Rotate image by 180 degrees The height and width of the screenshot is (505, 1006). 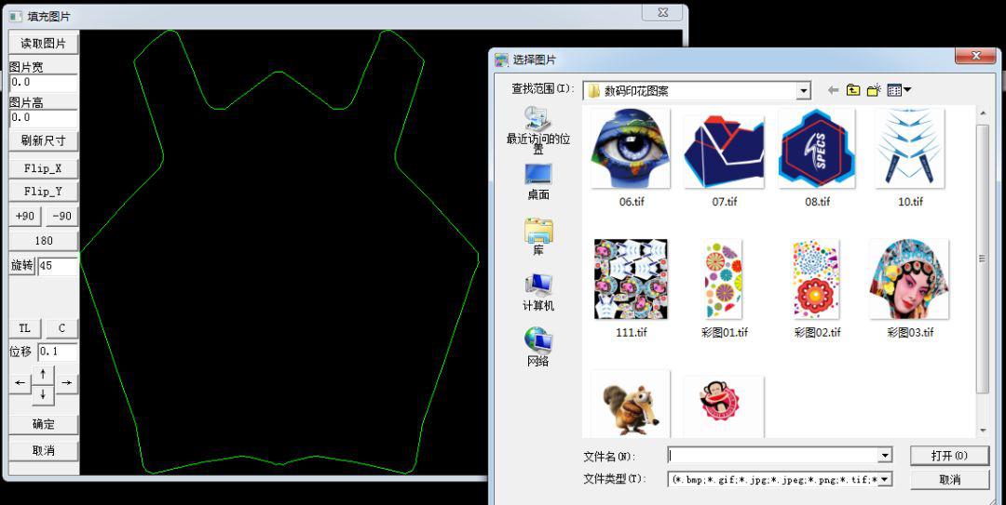(44, 240)
